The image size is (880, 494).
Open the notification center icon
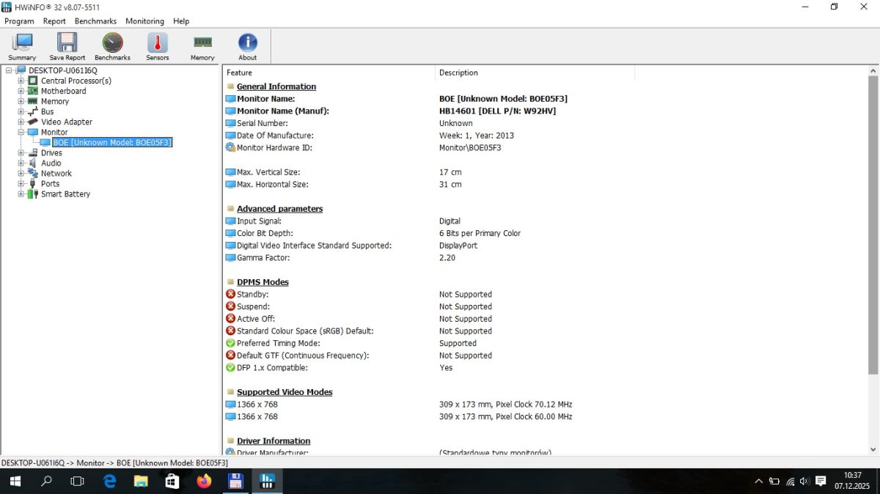click(821, 482)
